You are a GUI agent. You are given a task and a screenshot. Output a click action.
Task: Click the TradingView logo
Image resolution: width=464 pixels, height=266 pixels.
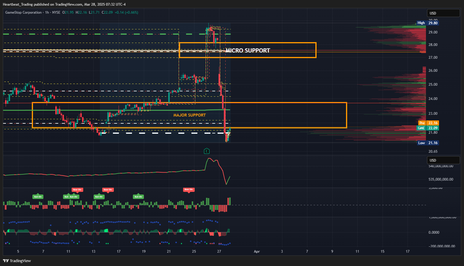pyautogui.click(x=17, y=261)
